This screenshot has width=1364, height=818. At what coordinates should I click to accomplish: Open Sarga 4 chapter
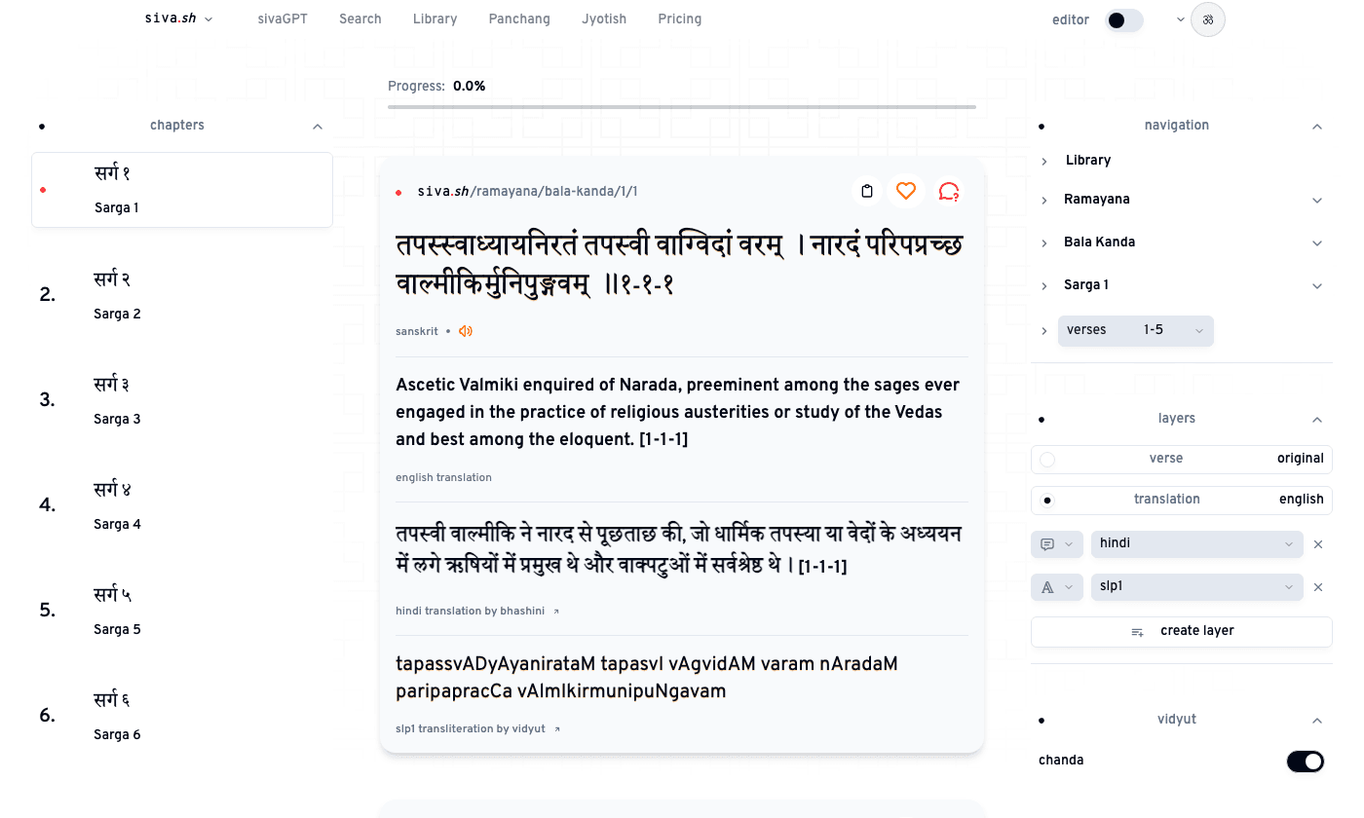[182, 505]
